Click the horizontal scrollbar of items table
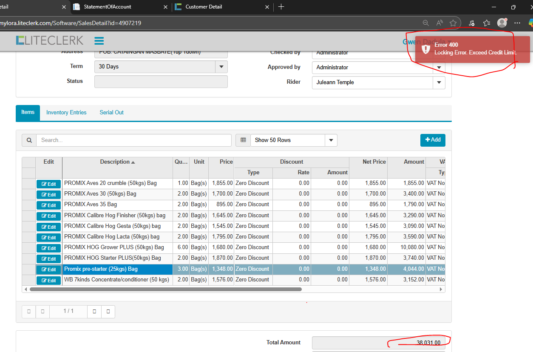 166,289
